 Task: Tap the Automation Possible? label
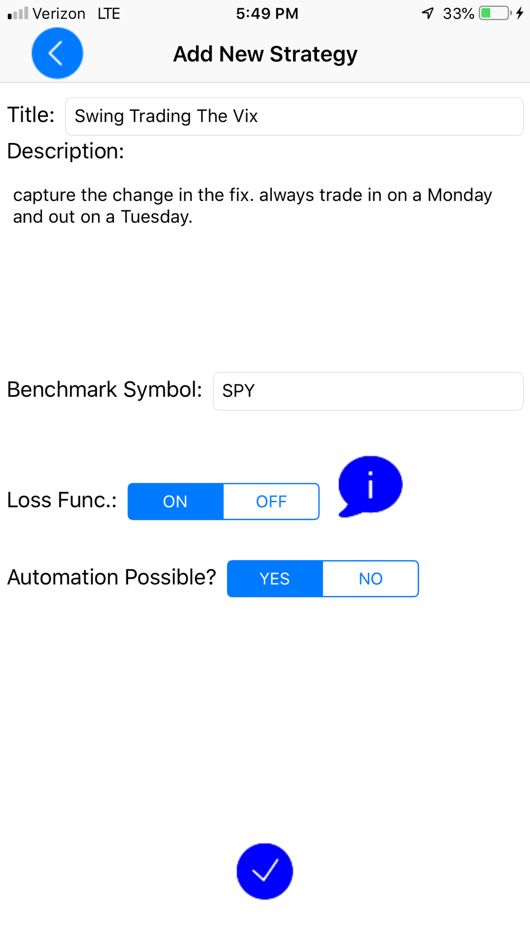(x=111, y=577)
